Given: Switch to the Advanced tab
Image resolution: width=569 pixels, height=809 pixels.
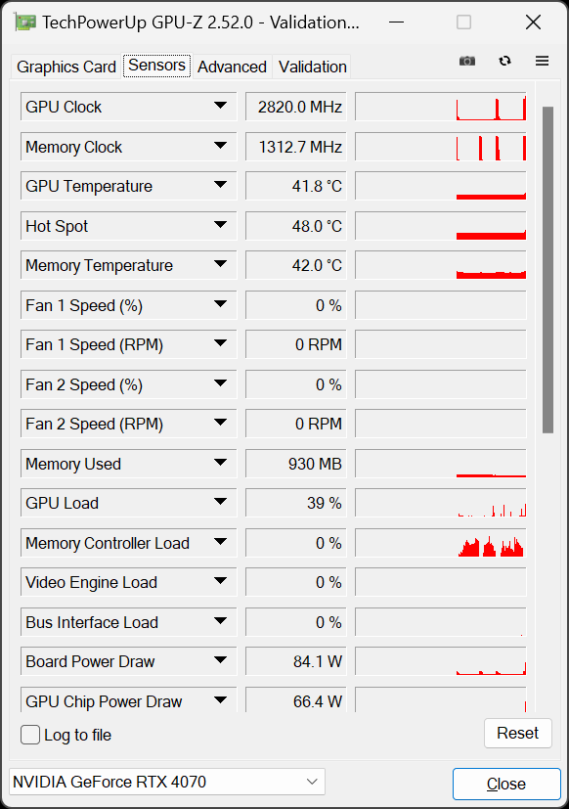Looking at the screenshot, I should pos(232,67).
